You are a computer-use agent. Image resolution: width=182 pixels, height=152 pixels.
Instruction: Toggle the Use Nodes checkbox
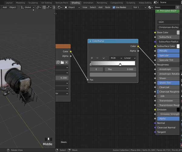pyautogui.click(x=114, y=7)
